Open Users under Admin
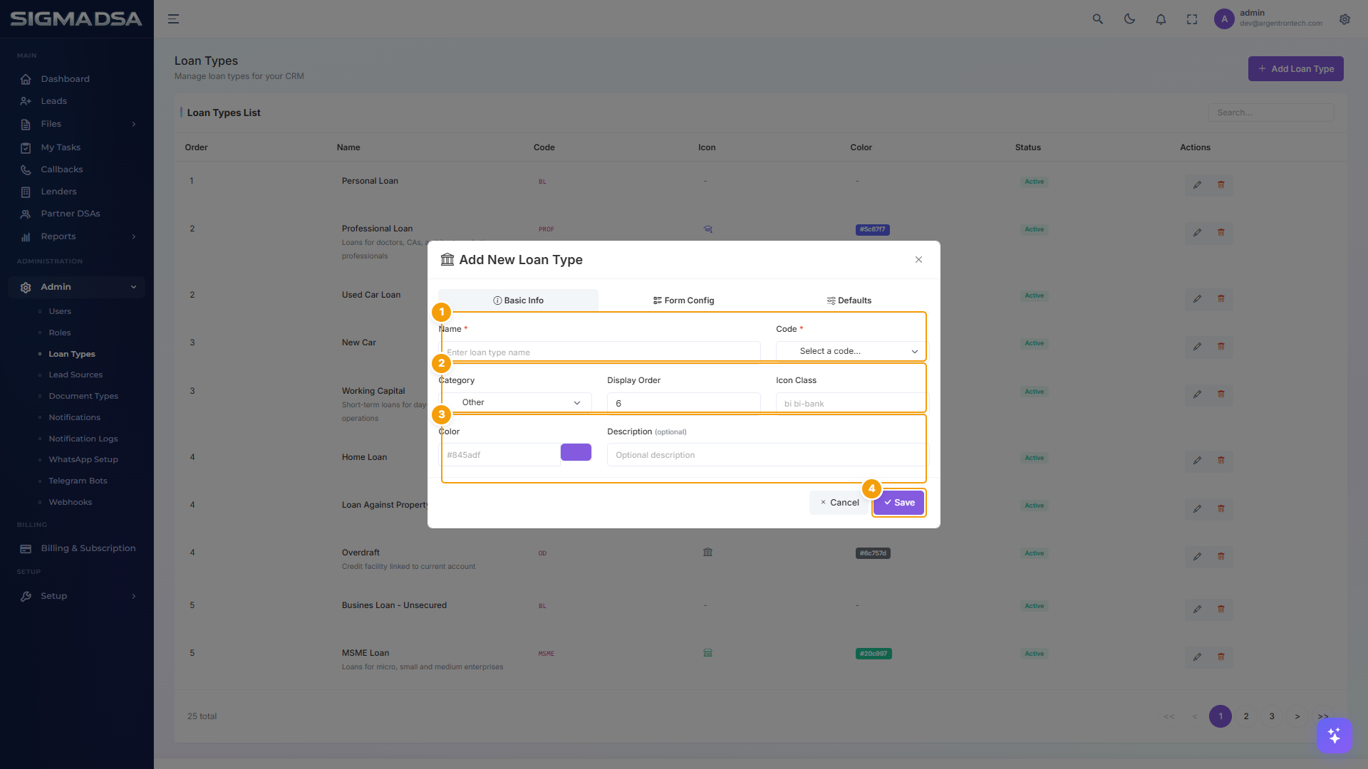This screenshot has height=769, width=1368. [60, 311]
